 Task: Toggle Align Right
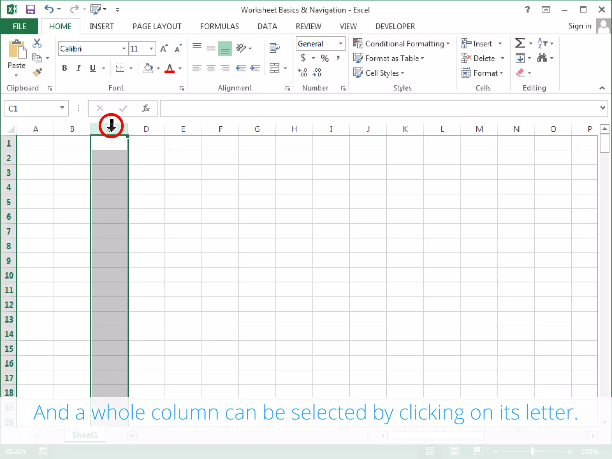[x=225, y=68]
